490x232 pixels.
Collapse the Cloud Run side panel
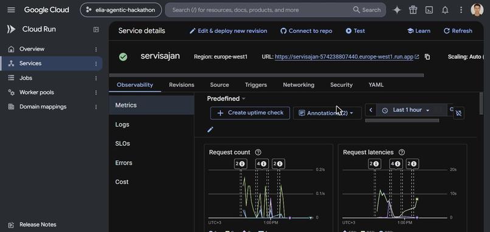click(96, 29)
